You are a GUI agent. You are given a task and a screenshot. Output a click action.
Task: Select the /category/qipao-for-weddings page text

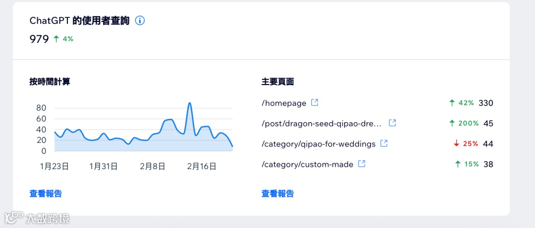pos(319,144)
